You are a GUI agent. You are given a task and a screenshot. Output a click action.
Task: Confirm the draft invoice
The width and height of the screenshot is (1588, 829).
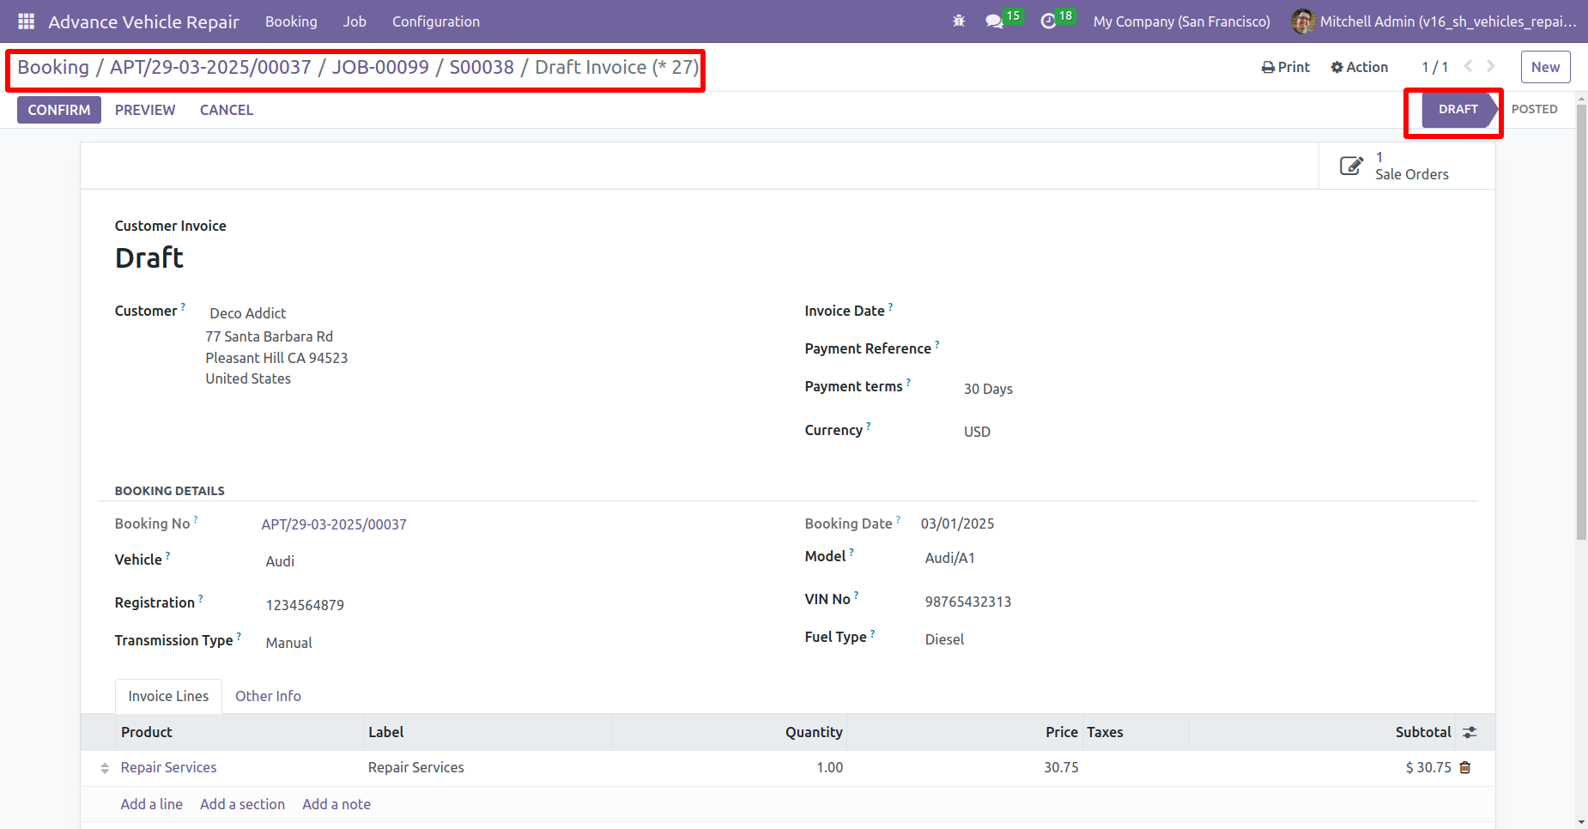59,110
